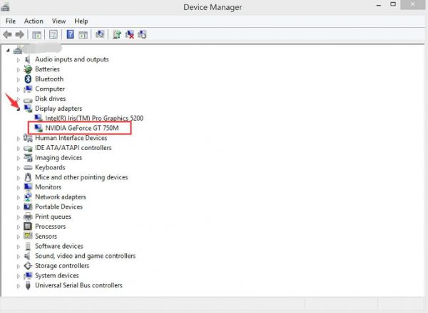Expand Sound, video and game controllers arrow
This screenshot has height=313, width=428.
[x=19, y=257]
